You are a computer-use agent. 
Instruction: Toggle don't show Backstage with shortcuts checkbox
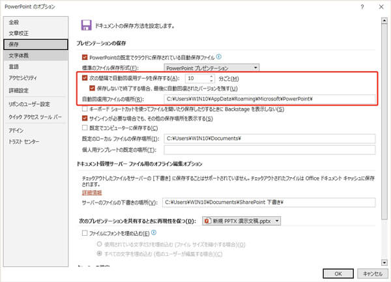pyautogui.click(x=85, y=109)
